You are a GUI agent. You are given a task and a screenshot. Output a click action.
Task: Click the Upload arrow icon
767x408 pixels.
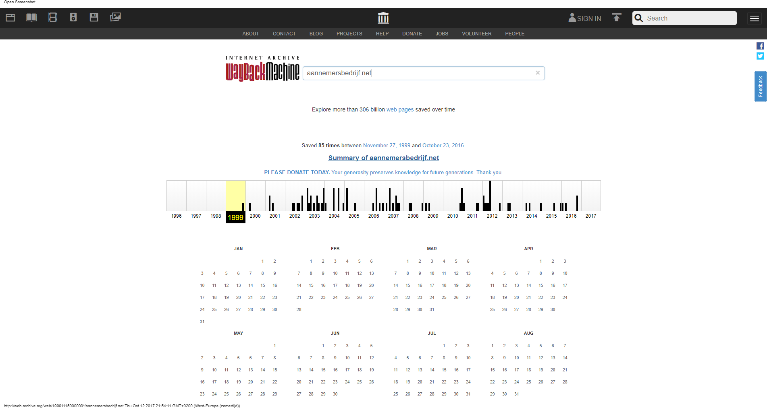click(x=617, y=18)
